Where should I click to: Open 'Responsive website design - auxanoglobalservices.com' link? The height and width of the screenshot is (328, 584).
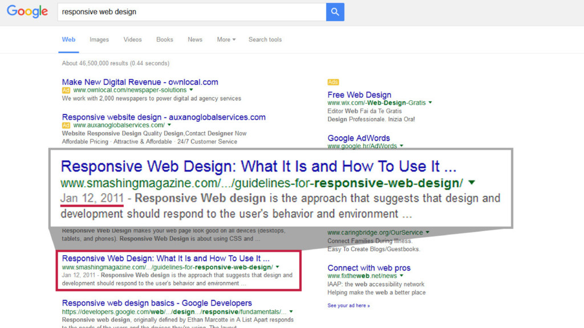[164, 117]
